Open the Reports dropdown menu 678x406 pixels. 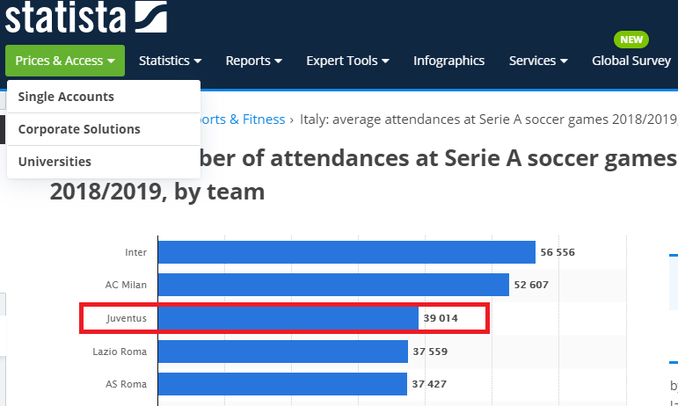click(253, 61)
